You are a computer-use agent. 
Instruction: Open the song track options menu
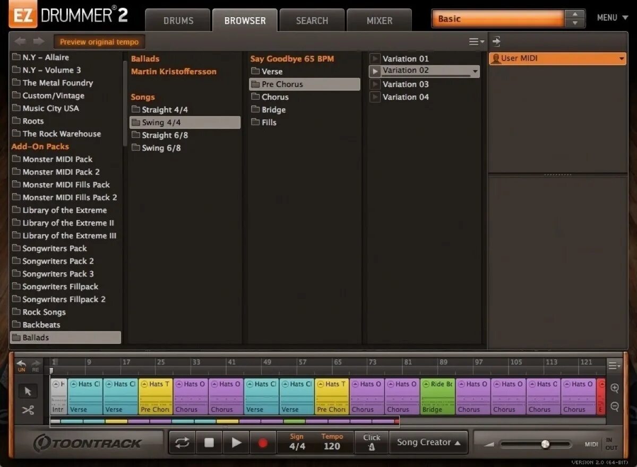615,365
